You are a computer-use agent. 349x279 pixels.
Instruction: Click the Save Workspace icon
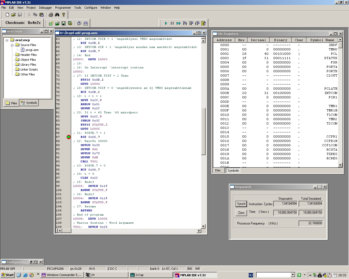point(64,23)
